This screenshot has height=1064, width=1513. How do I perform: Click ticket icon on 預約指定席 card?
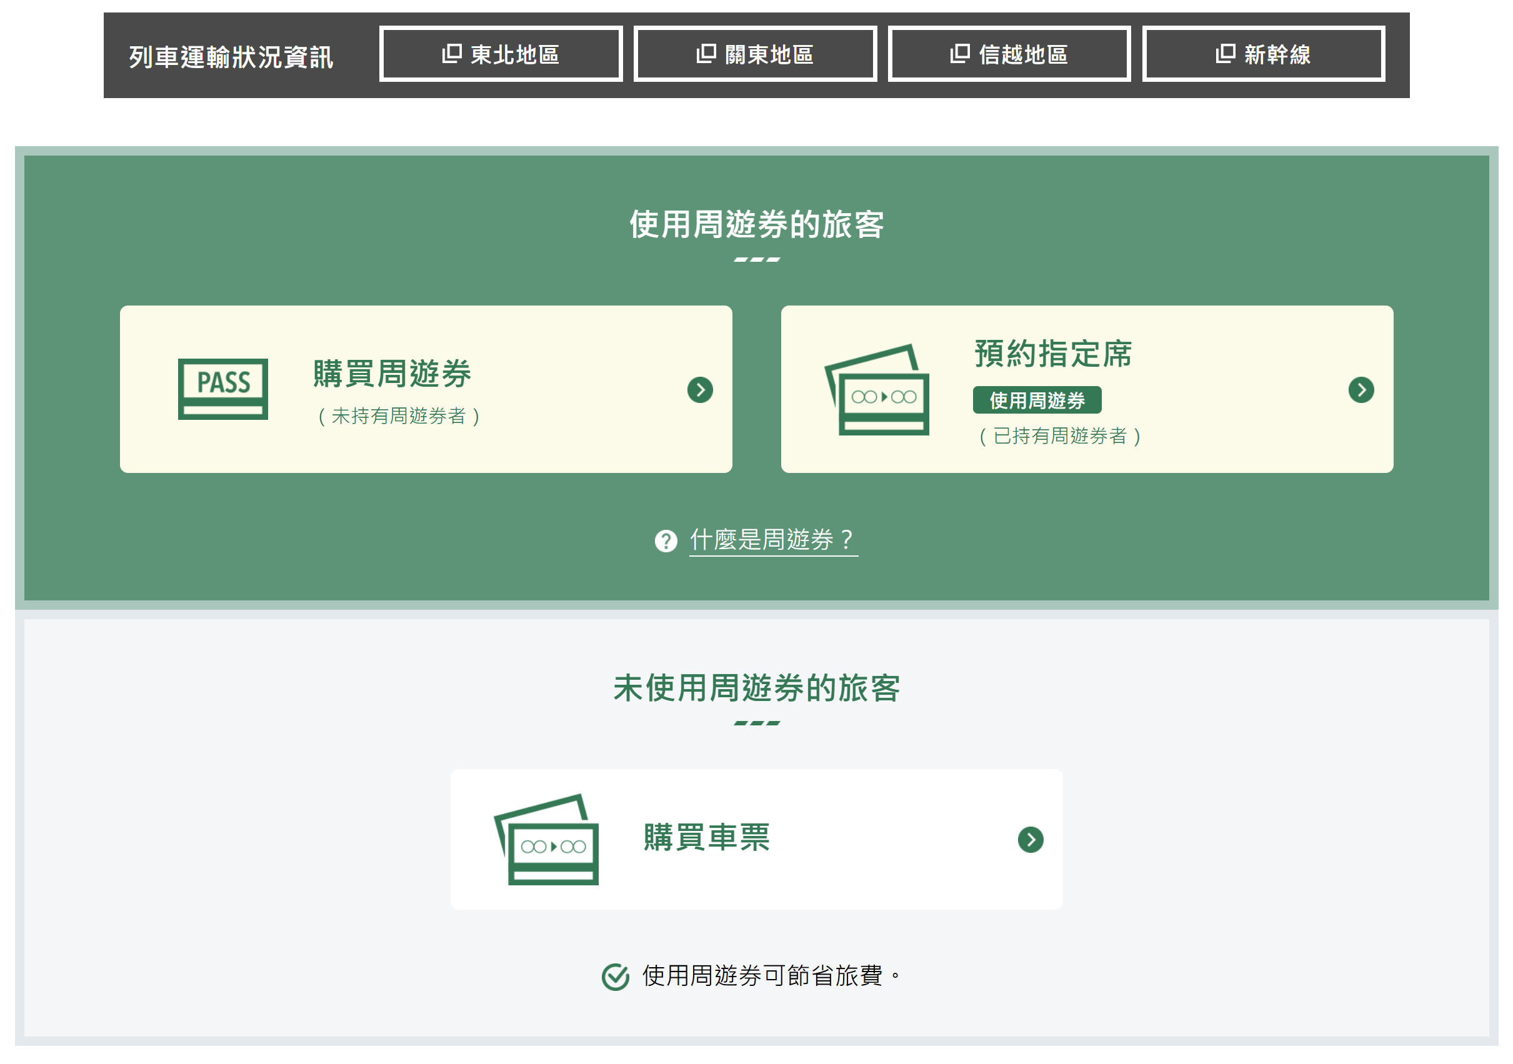pos(877,389)
